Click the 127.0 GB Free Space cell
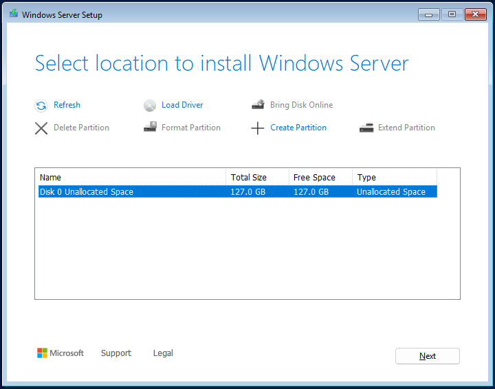This screenshot has width=495, height=389. (x=311, y=192)
